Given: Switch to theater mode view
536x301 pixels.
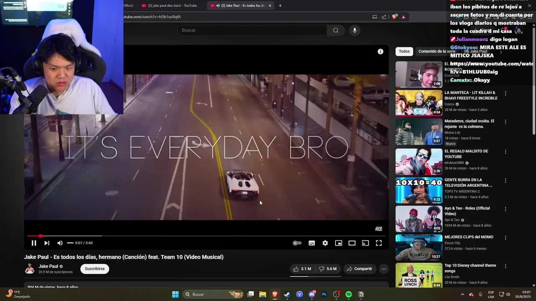Looking at the screenshot, I should tap(352, 243).
